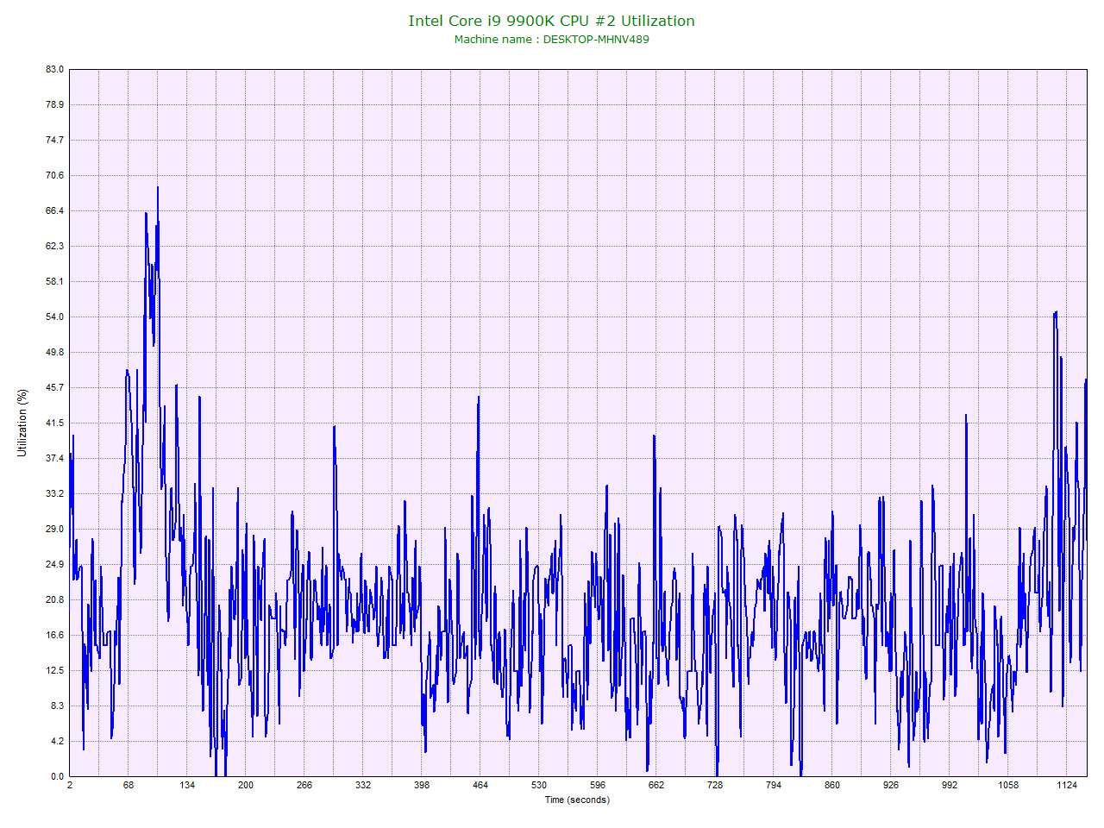The image size is (1104, 828).
Task: Click the '16.6' y-axis value
Action: (x=55, y=636)
